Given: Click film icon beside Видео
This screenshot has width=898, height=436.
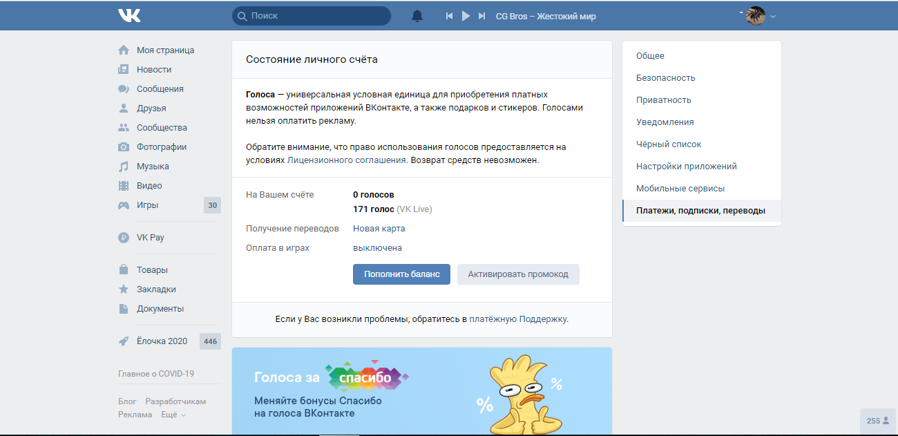Looking at the screenshot, I should (x=124, y=185).
